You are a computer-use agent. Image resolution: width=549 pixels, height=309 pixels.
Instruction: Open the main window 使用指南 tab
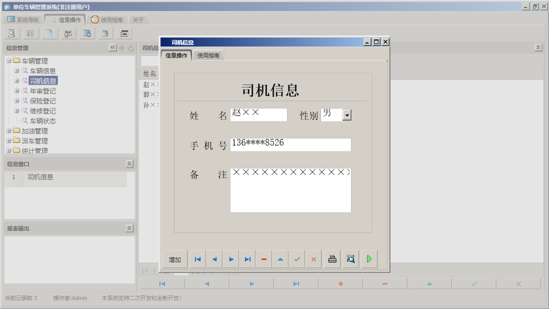click(107, 19)
